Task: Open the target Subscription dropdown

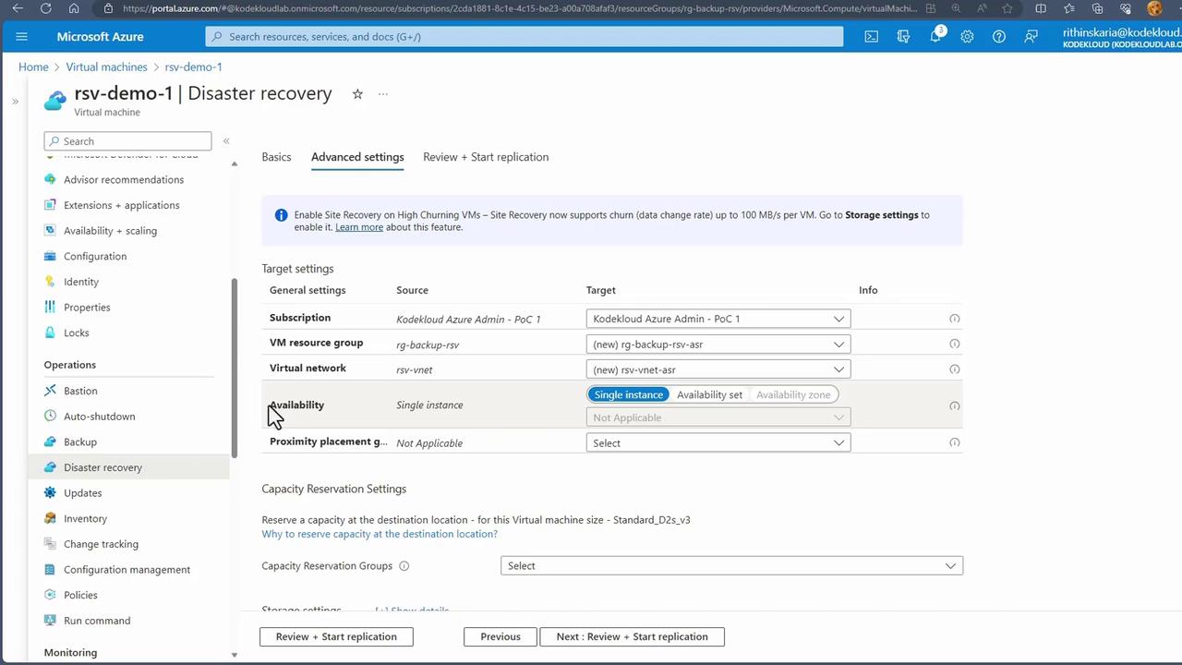Action: pyautogui.click(x=718, y=319)
